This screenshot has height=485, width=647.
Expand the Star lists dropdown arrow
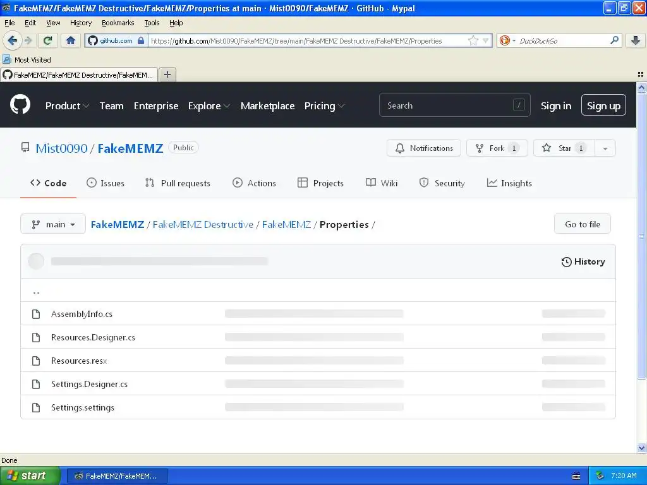click(605, 148)
